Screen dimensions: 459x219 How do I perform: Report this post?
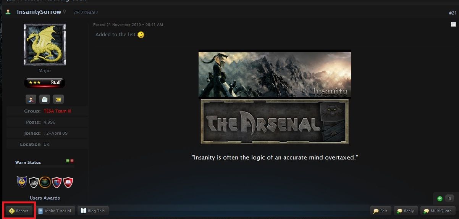tap(19, 211)
